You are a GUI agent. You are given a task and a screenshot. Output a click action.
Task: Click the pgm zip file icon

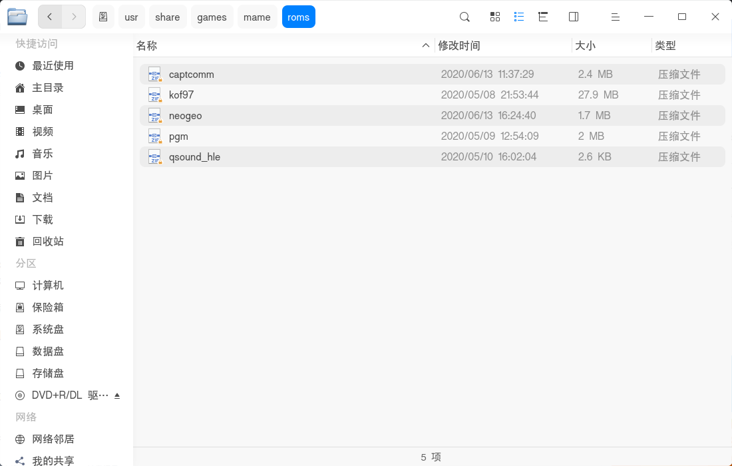[x=154, y=136]
